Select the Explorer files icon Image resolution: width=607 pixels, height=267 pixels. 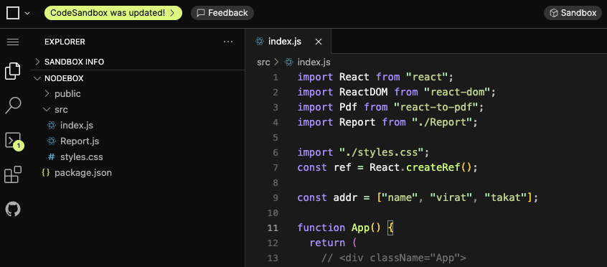pos(13,71)
